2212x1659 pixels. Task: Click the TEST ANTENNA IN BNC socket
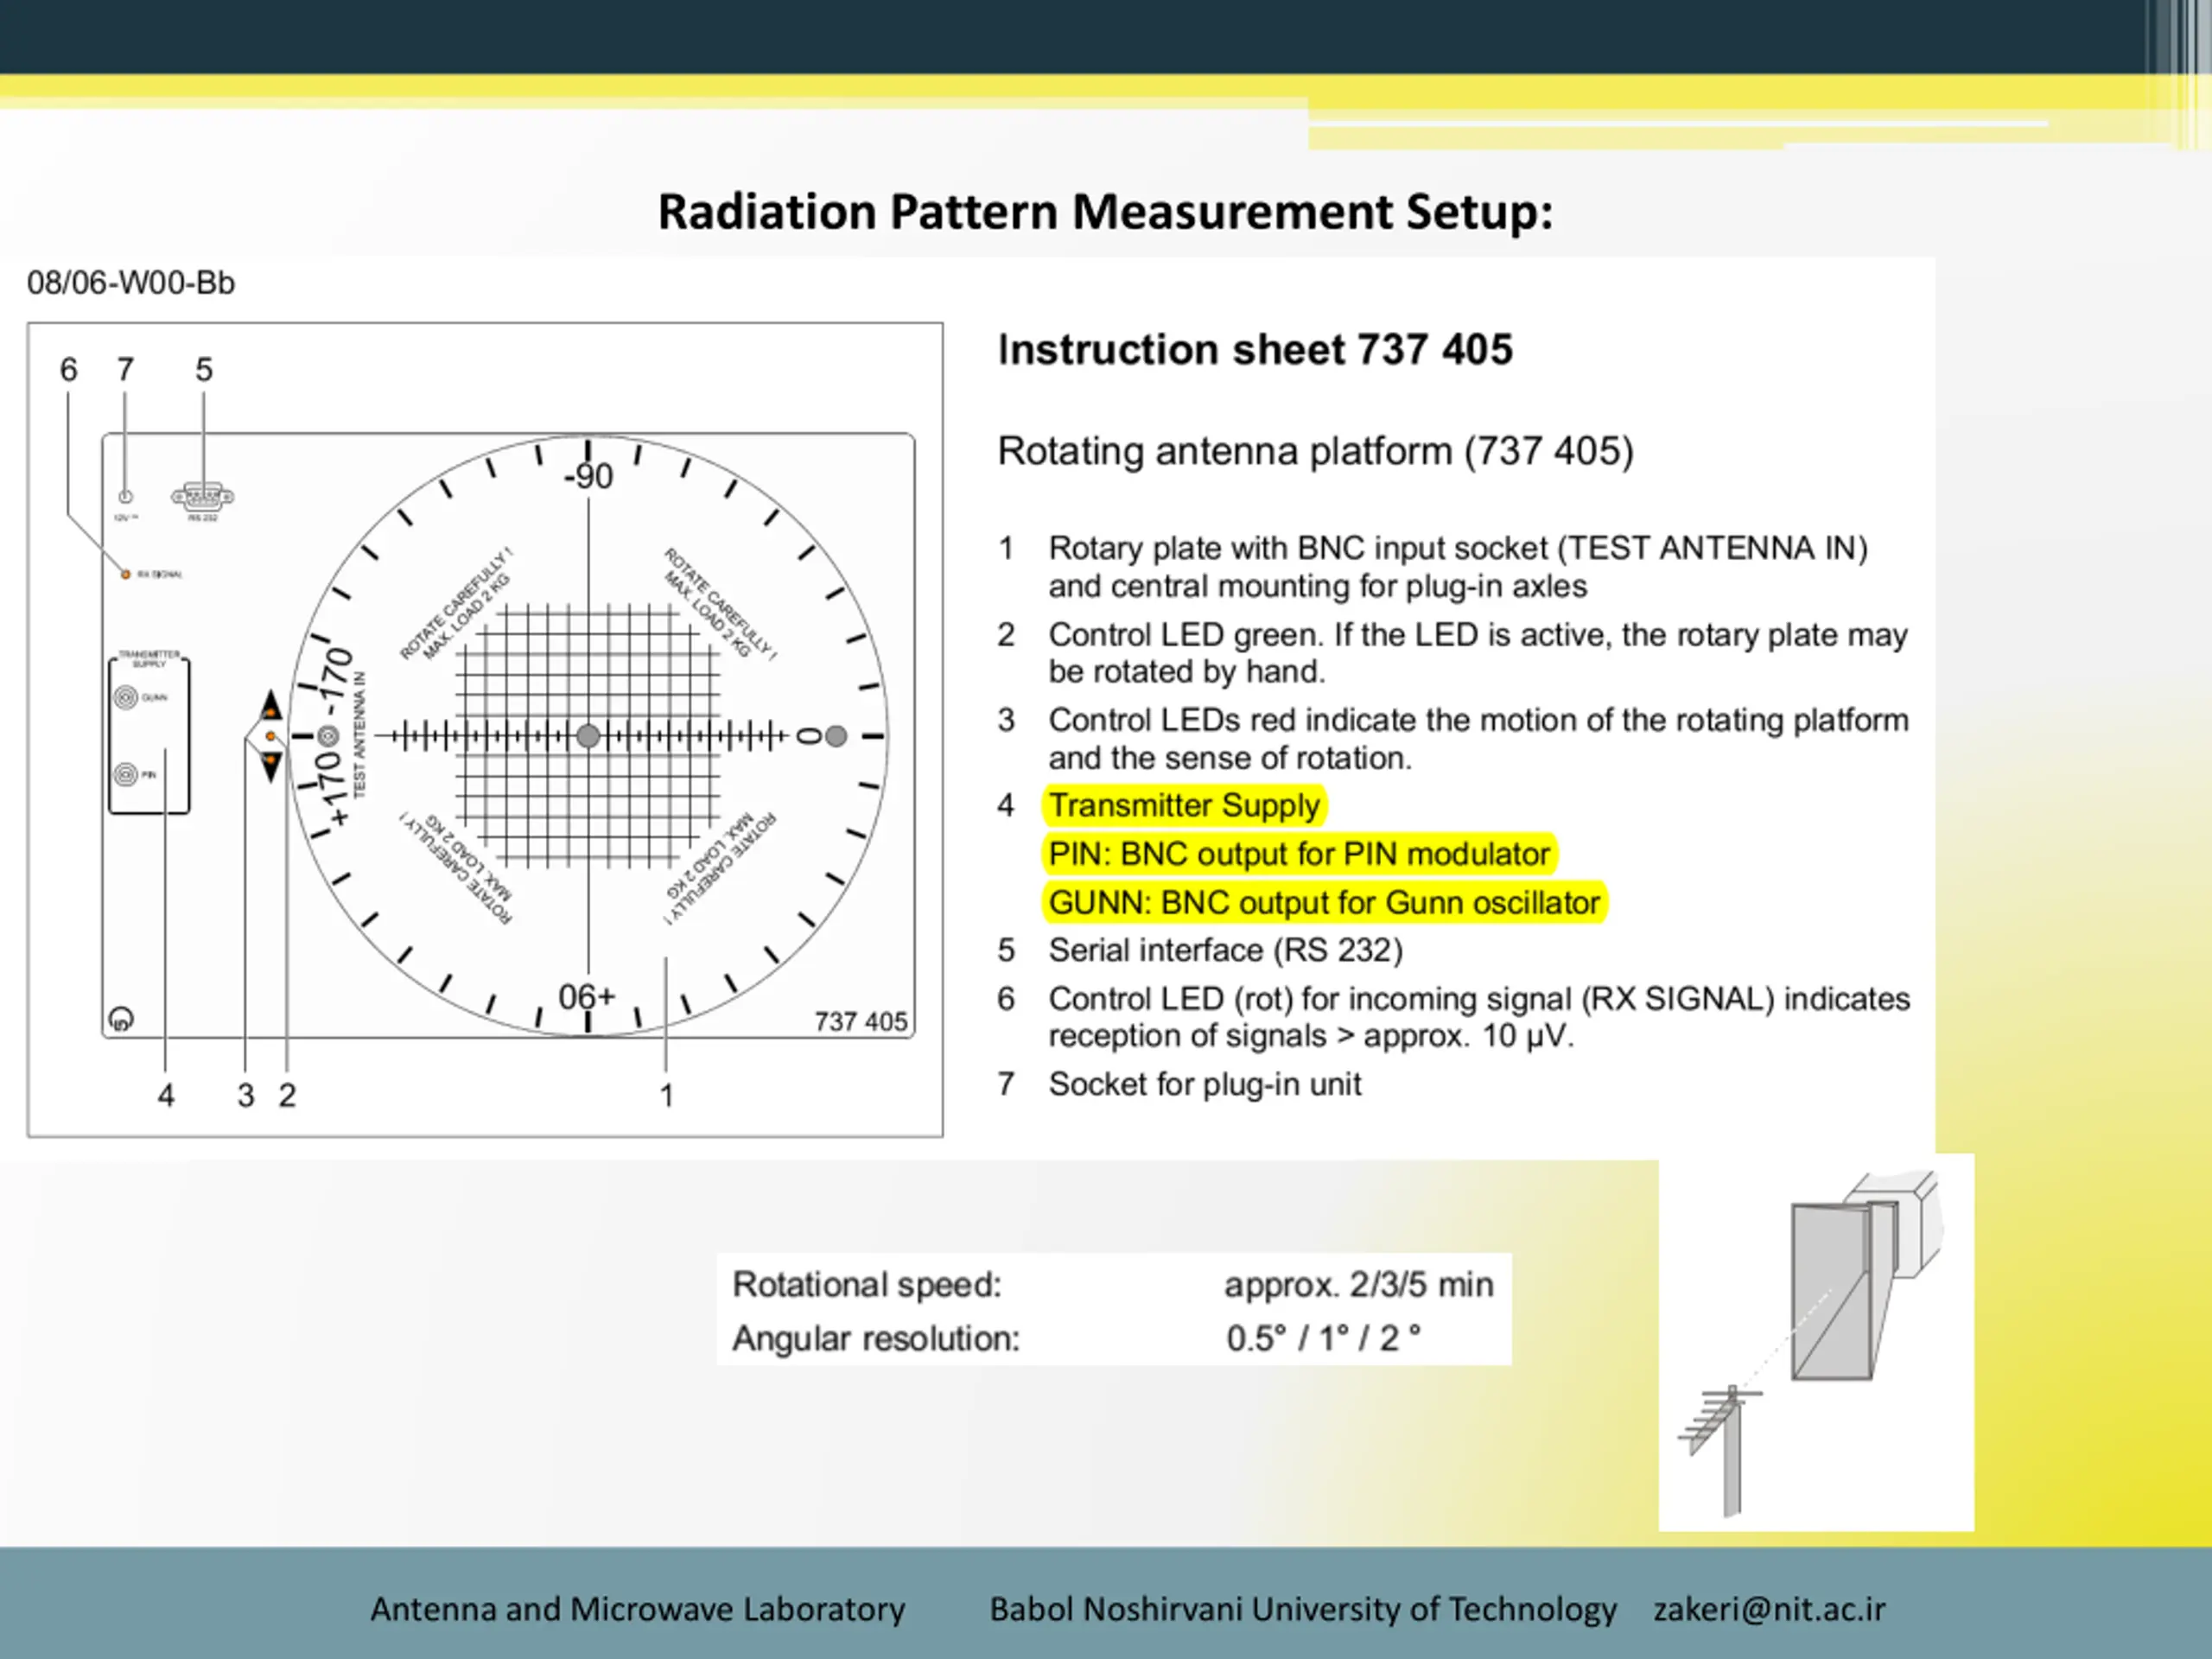click(x=328, y=737)
